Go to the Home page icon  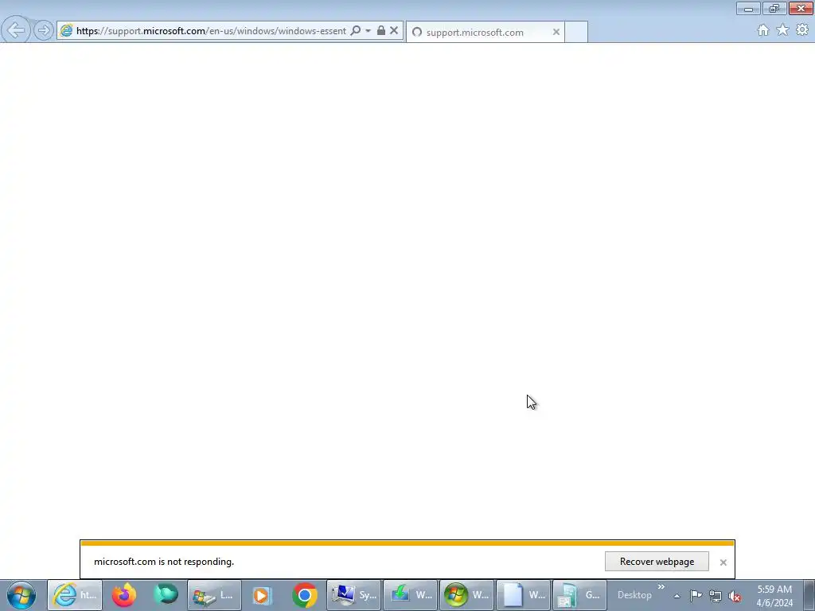[x=763, y=30]
